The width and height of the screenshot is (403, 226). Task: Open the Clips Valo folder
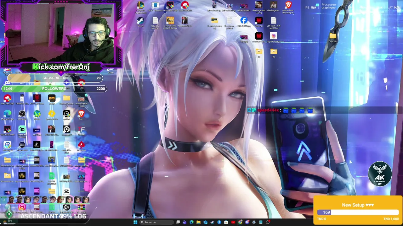(x=333, y=37)
